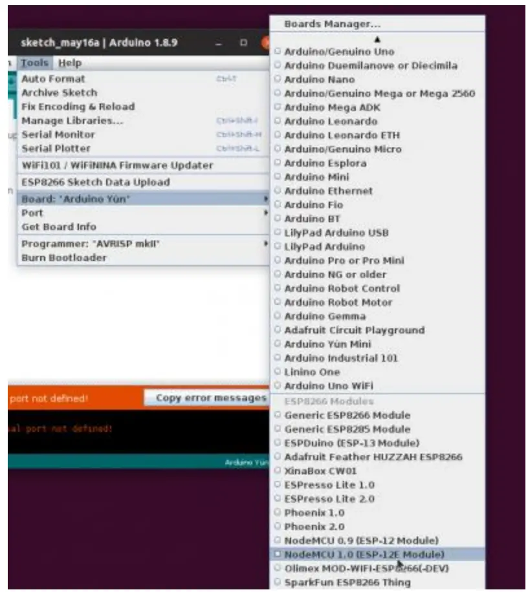Choose Arduino Yún Mini board
This screenshot has height=592, width=528.
(x=377, y=344)
